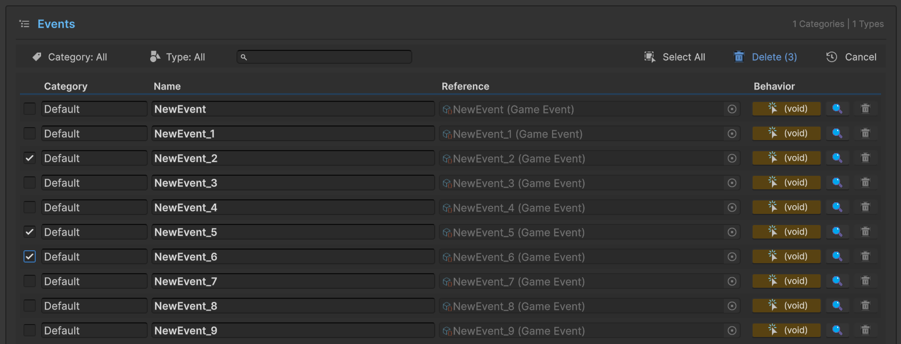Screen dimensions: 901x344
Task: Open the (void) behavior button for NewEvent_5
Action: pos(786,232)
